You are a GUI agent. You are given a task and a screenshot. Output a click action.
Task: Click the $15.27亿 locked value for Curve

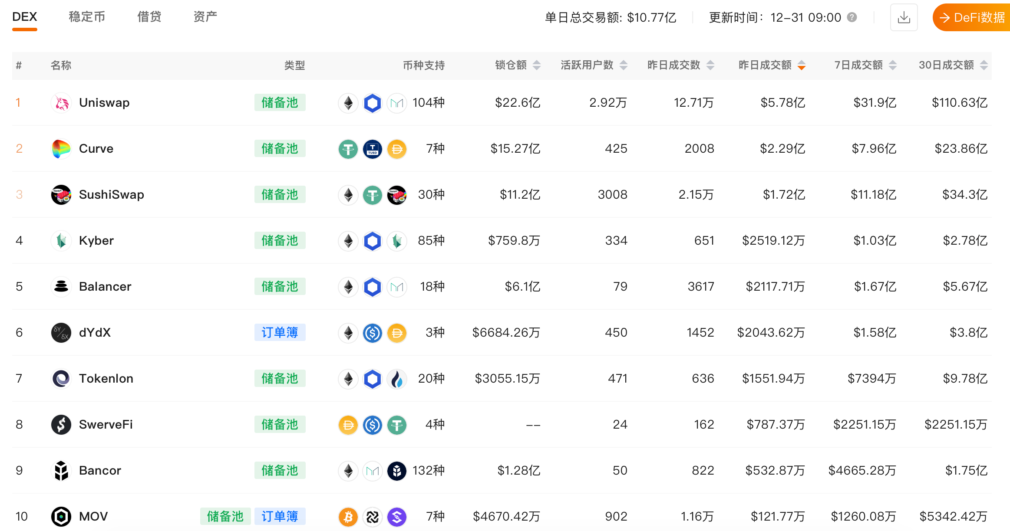515,149
